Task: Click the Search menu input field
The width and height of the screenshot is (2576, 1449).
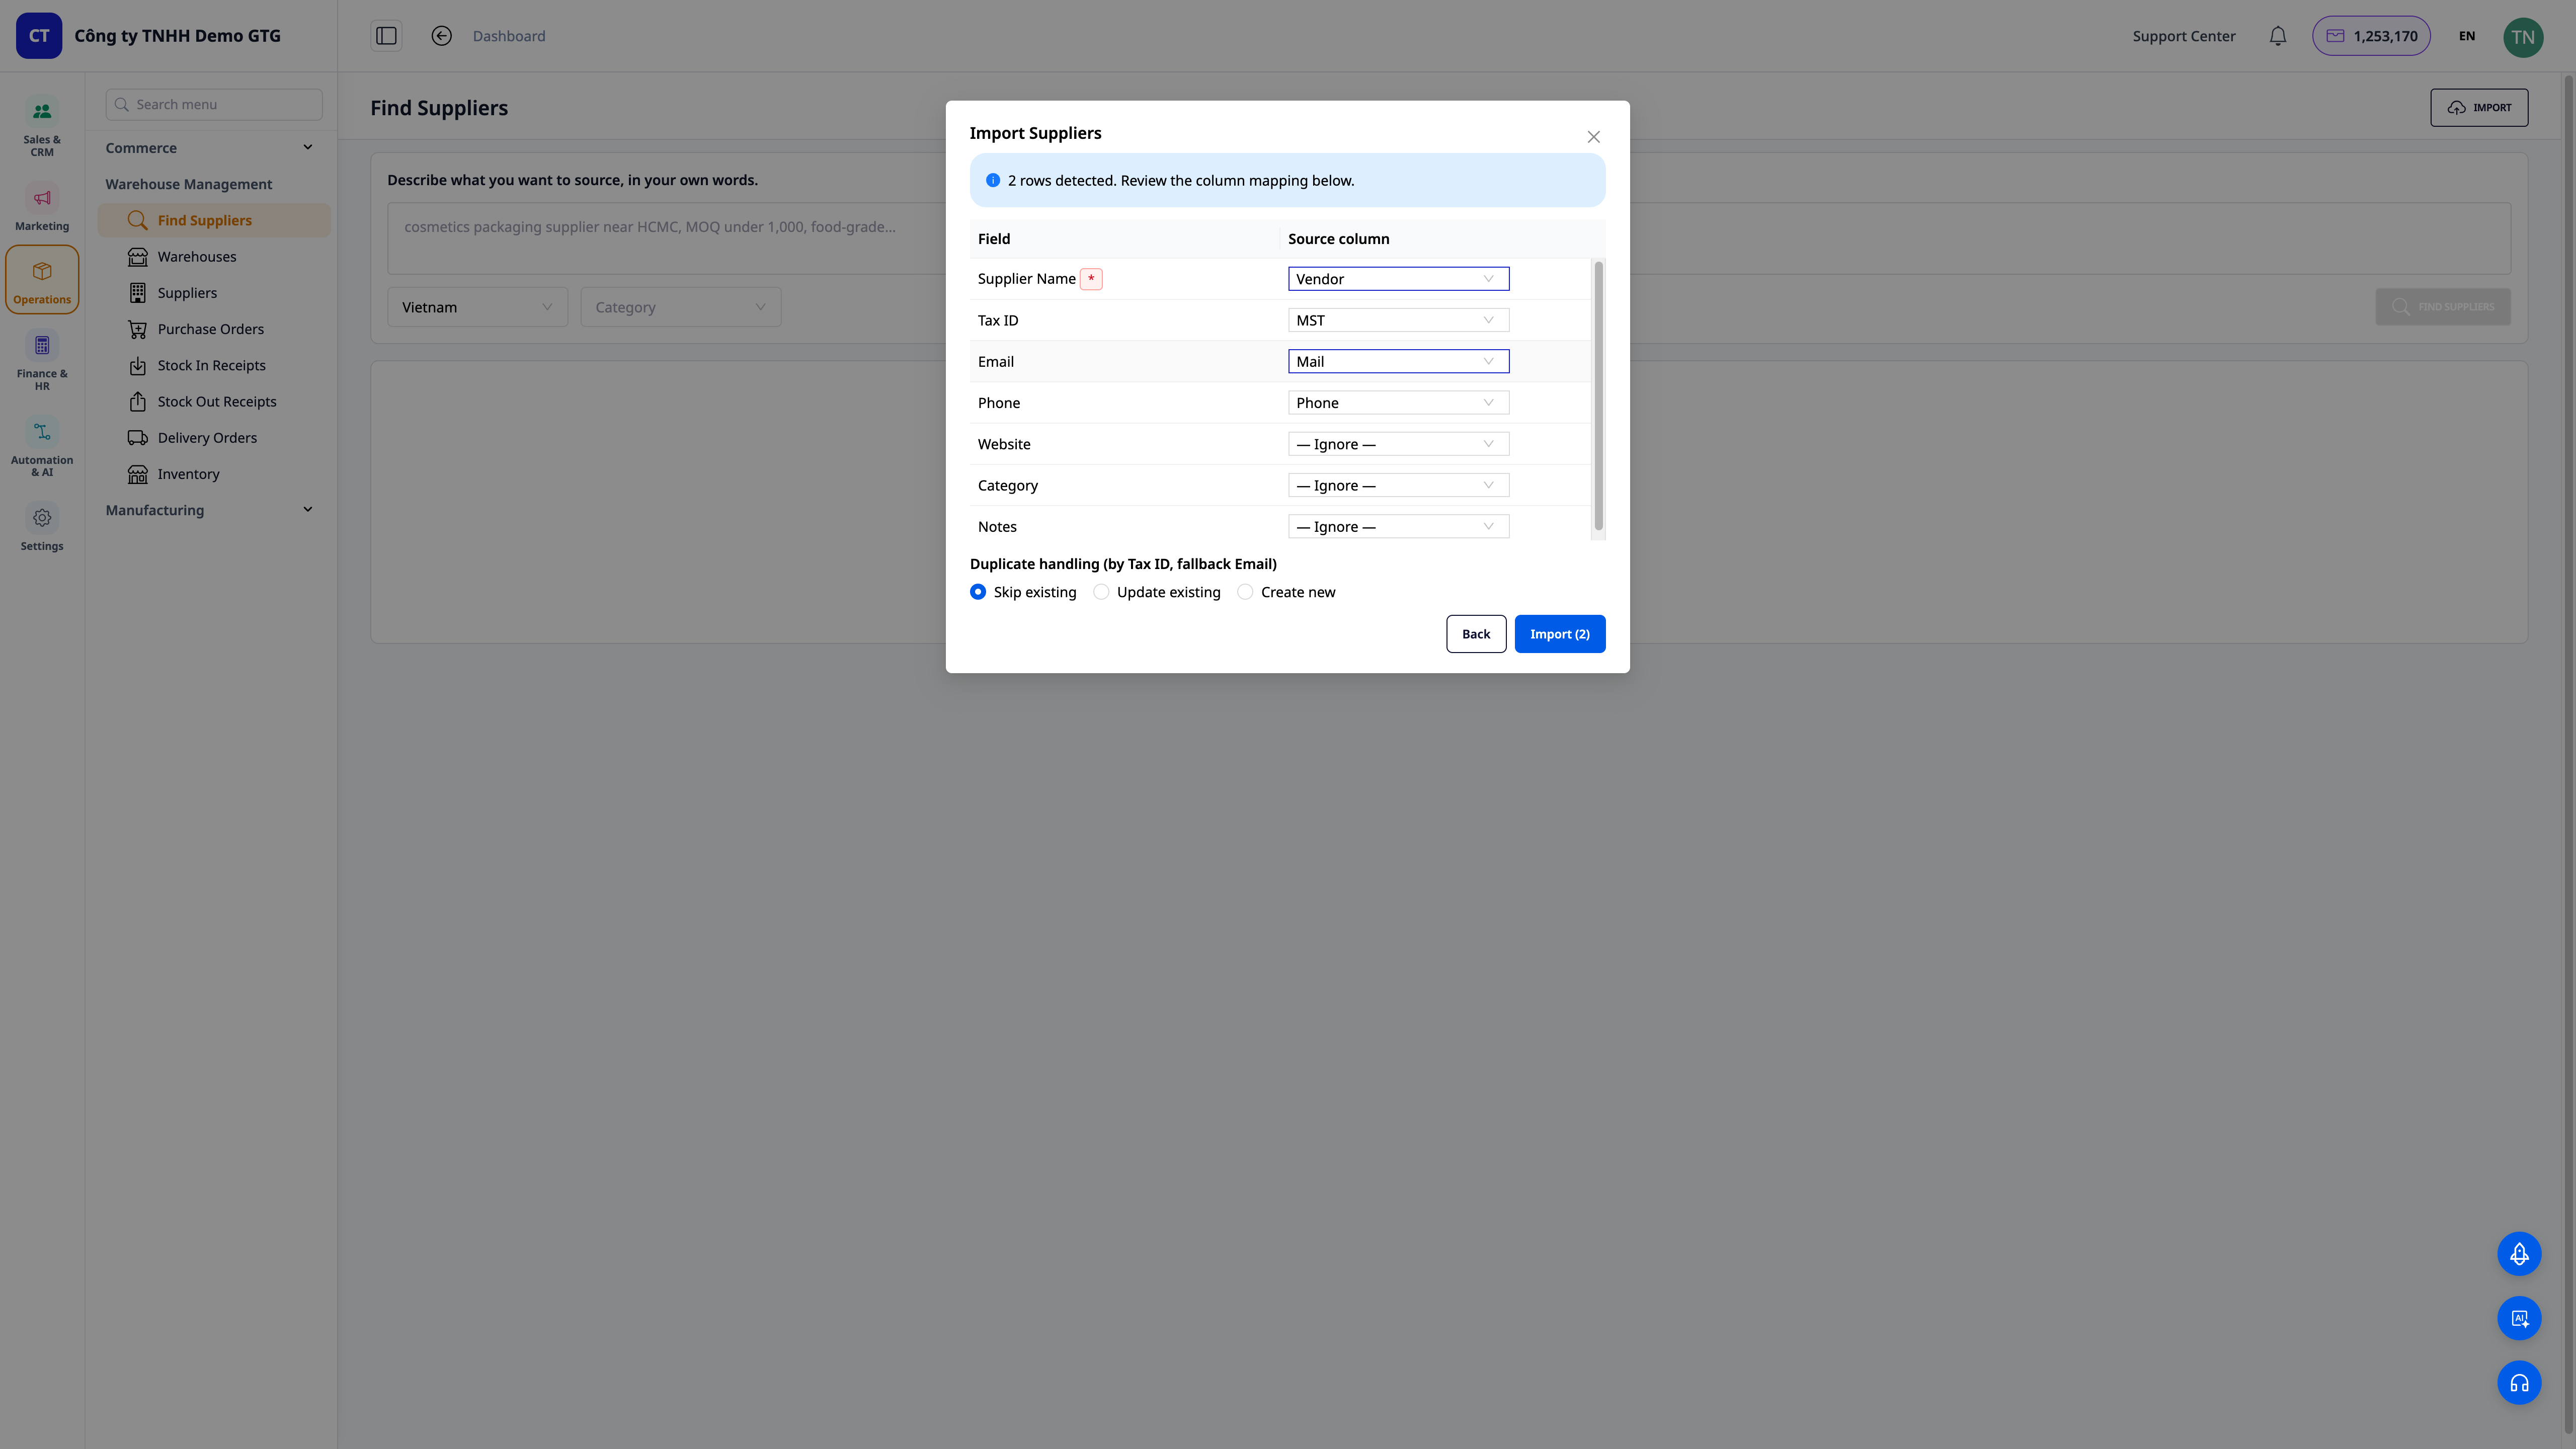Action: (x=214, y=105)
